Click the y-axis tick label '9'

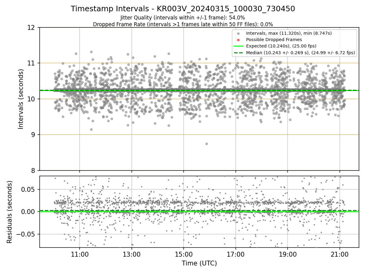[x=34, y=135]
